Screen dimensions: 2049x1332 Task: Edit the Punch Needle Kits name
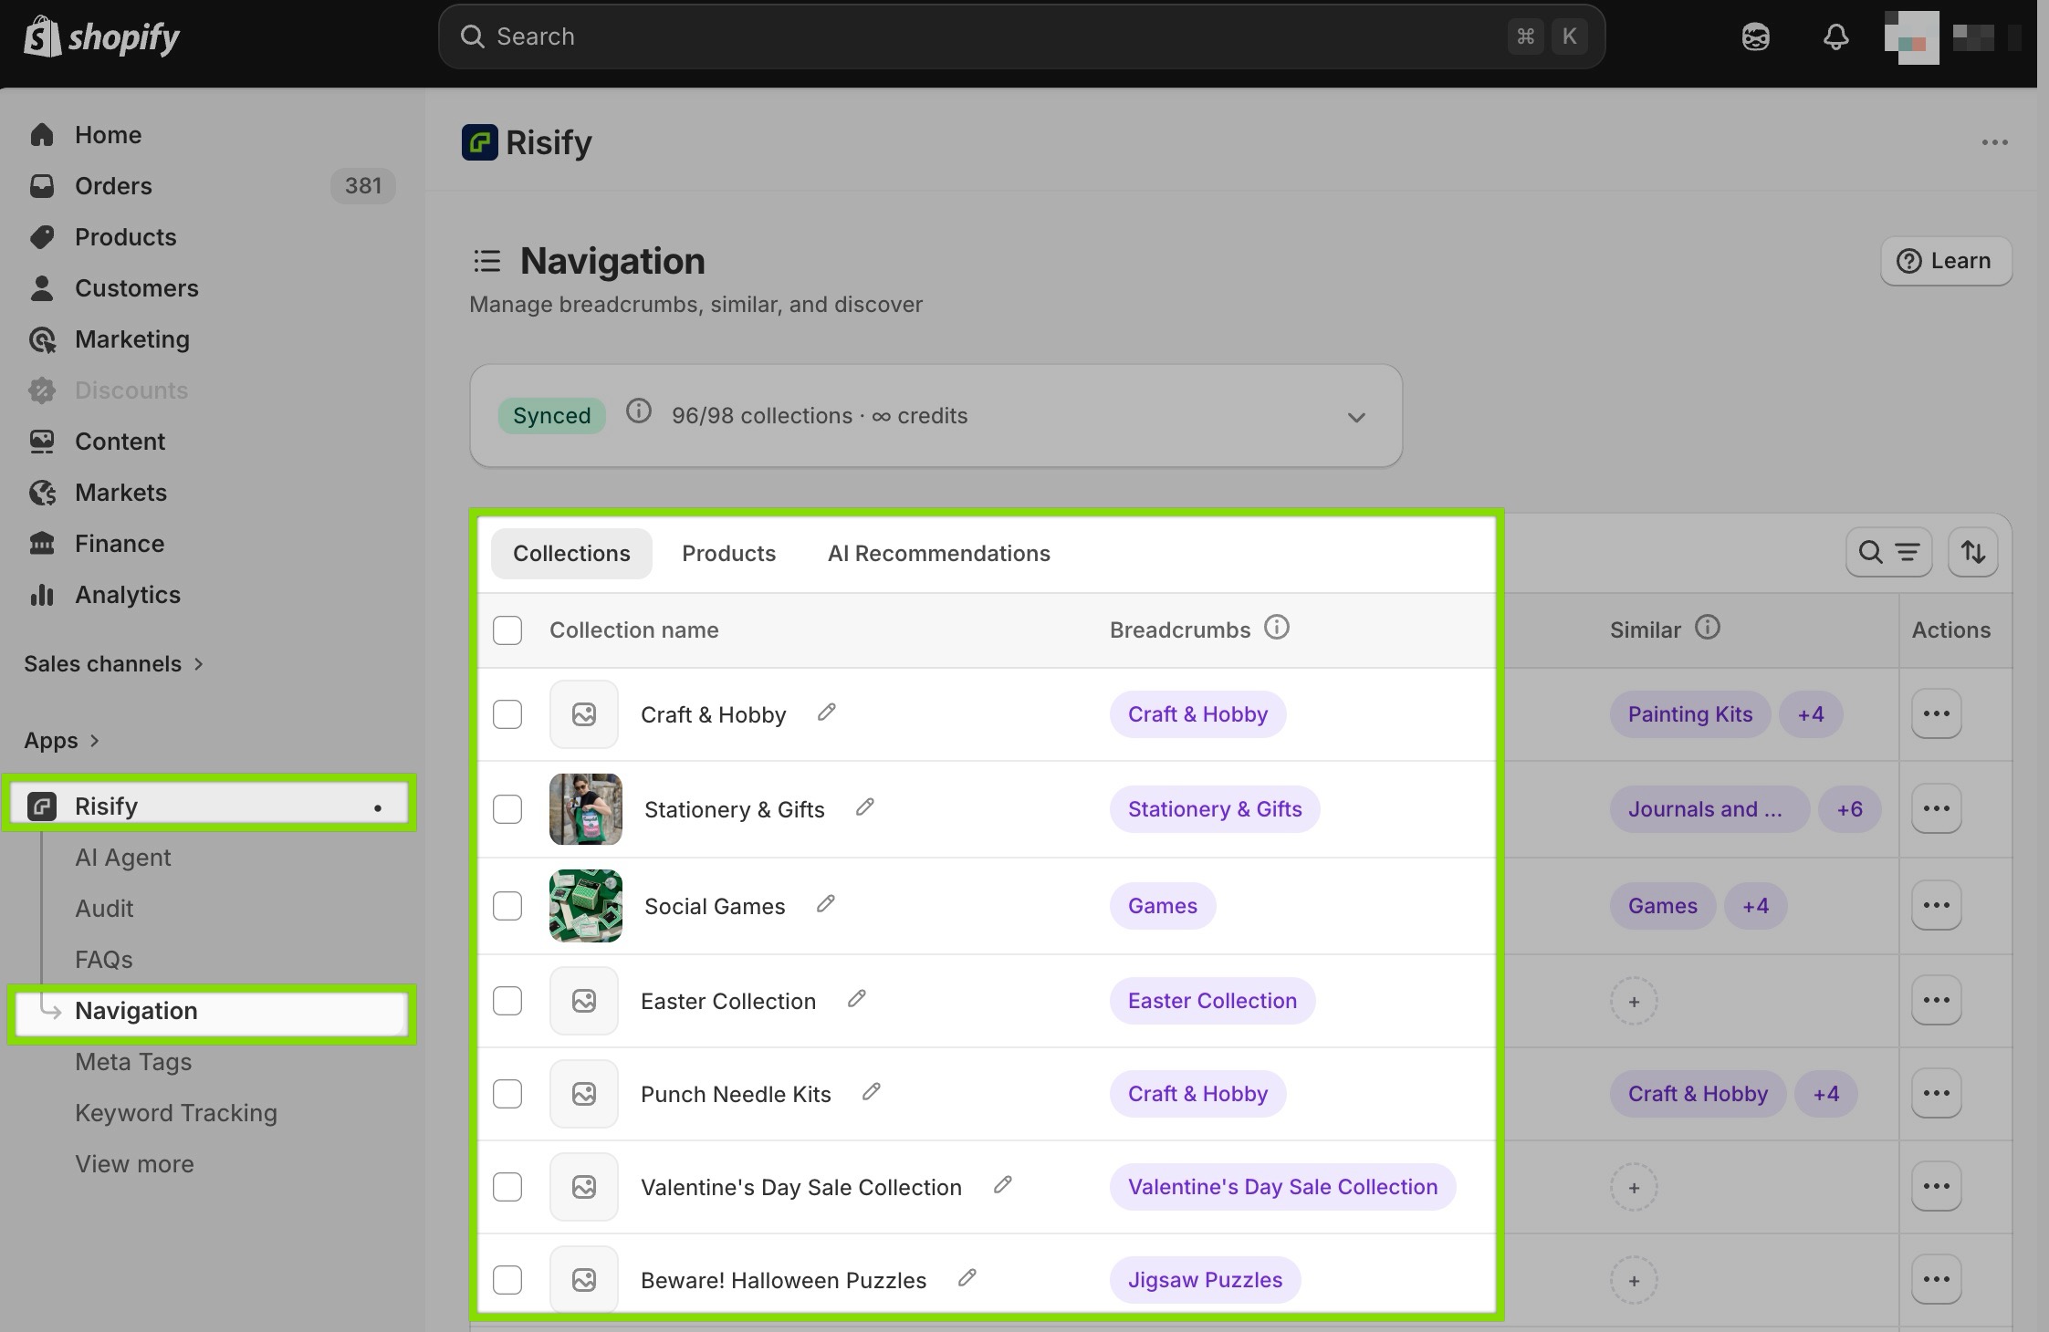[x=872, y=1092]
